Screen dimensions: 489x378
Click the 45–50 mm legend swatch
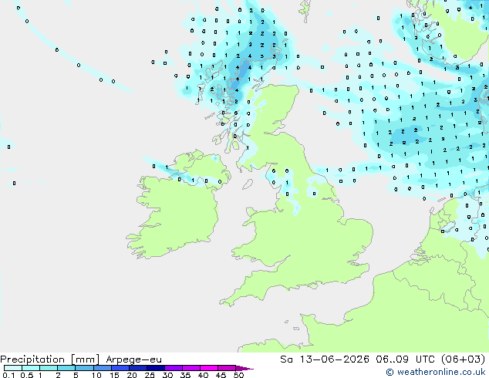tap(227, 368)
